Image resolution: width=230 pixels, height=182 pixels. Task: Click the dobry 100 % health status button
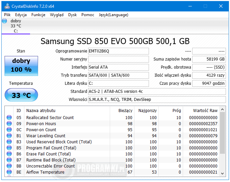click(x=21, y=66)
